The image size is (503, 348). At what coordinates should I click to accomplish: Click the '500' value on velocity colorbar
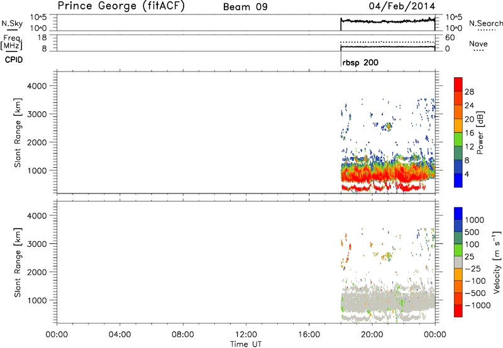pyautogui.click(x=472, y=232)
